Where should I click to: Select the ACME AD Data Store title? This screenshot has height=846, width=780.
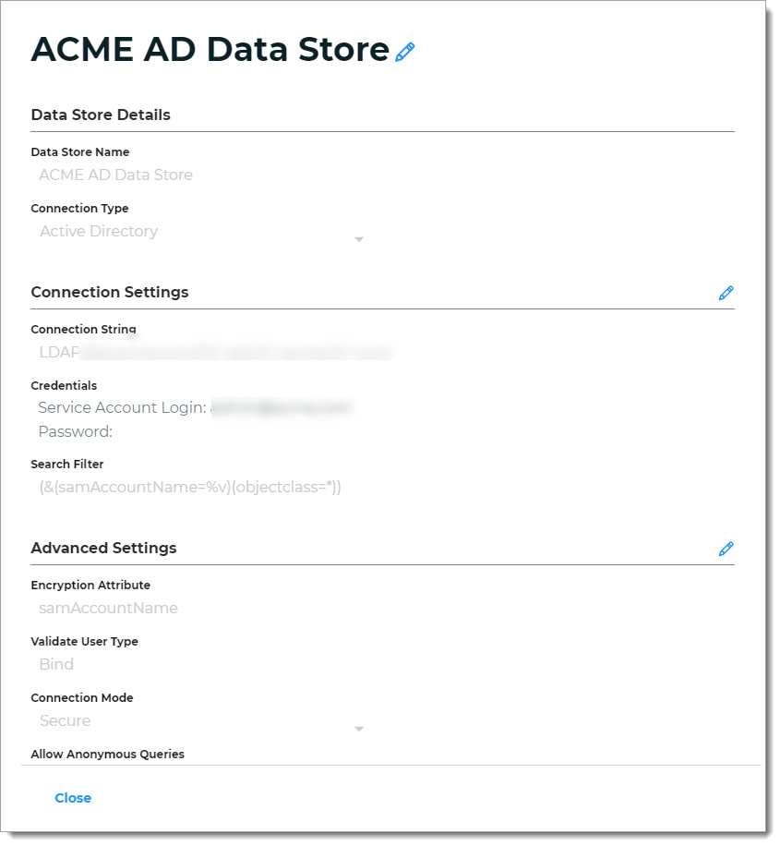208,53
